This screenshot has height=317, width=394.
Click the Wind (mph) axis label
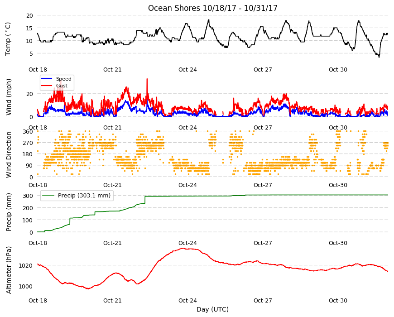tap(9, 97)
